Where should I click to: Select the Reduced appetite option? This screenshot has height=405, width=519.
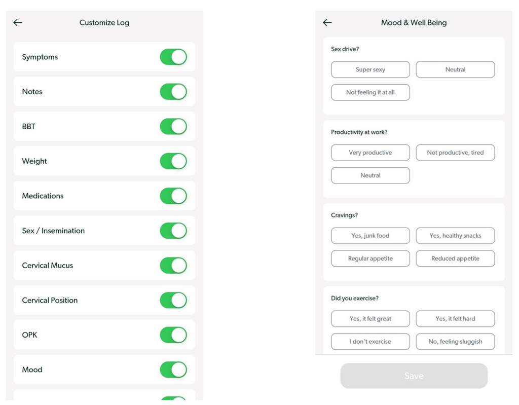(455, 259)
